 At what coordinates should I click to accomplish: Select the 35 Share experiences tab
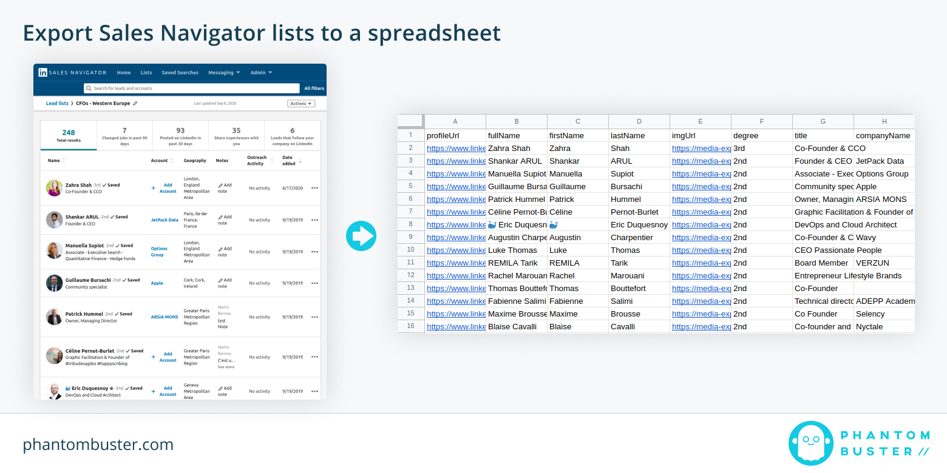click(236, 135)
